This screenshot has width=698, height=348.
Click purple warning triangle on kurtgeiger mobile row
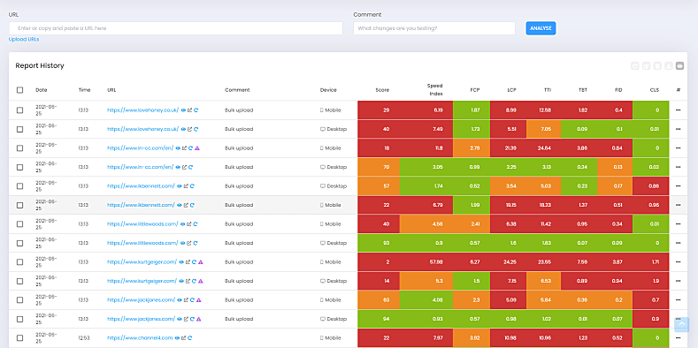[x=201, y=262]
